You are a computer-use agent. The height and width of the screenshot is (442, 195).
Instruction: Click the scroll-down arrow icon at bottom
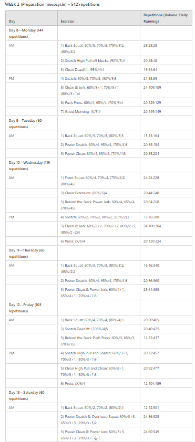click(x=96, y=438)
